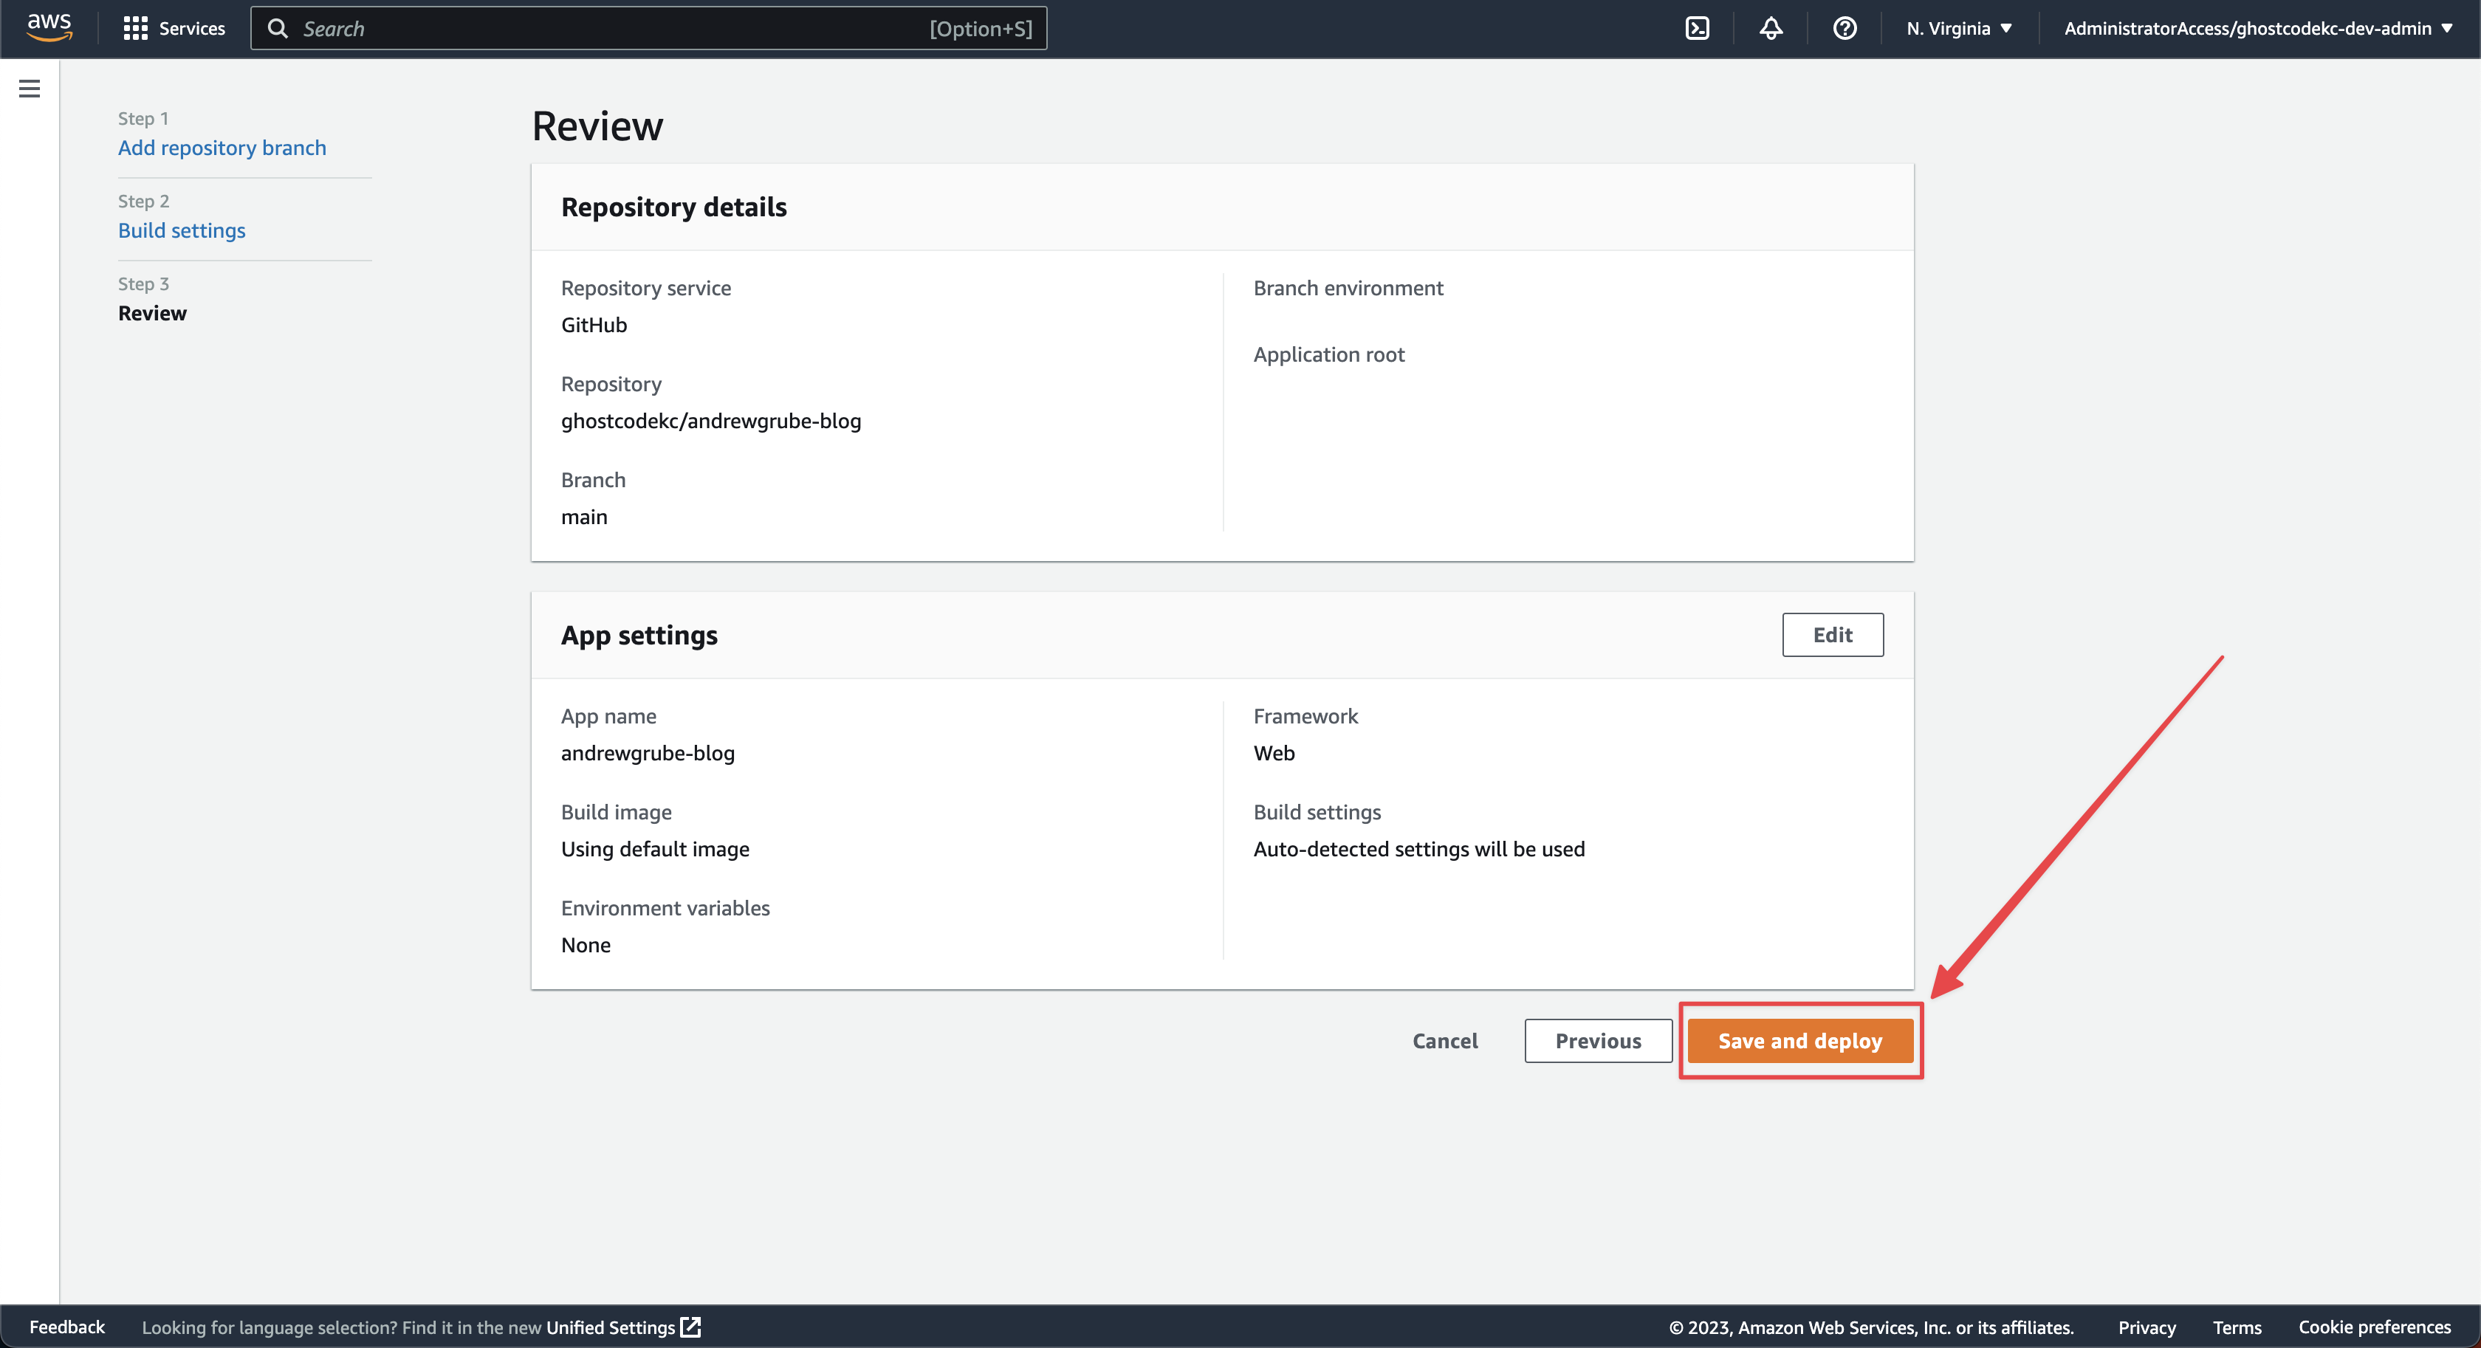
Task: Select repository text ghostcodekc/andrewgrube-blog
Action: point(711,421)
